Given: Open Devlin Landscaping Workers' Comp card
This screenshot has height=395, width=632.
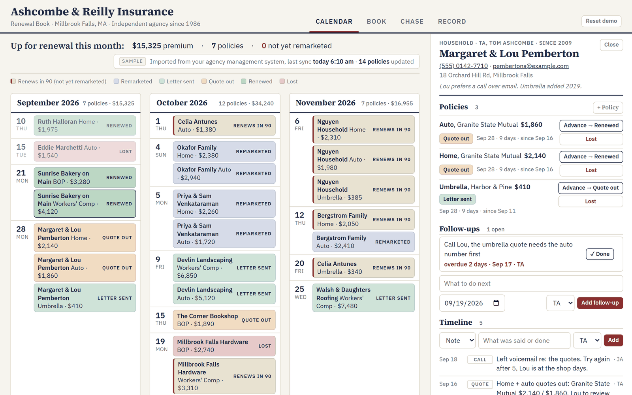Looking at the screenshot, I should point(224,268).
